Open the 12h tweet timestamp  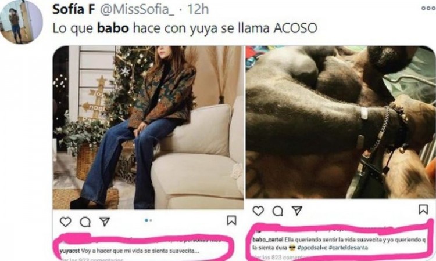point(198,9)
